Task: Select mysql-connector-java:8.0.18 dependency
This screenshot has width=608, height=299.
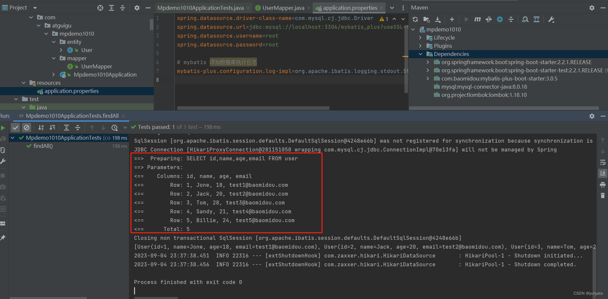Action: point(484,87)
